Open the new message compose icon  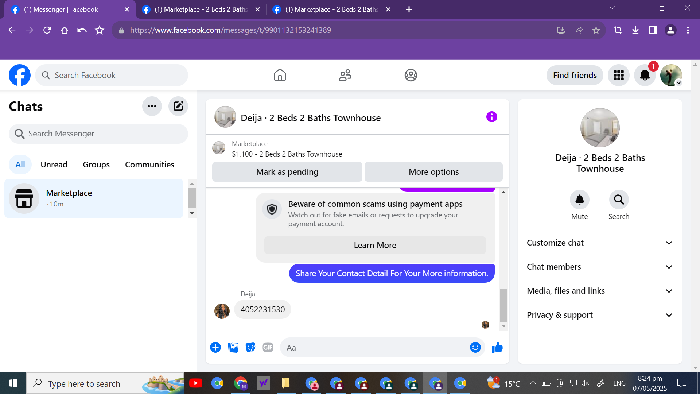tap(178, 106)
